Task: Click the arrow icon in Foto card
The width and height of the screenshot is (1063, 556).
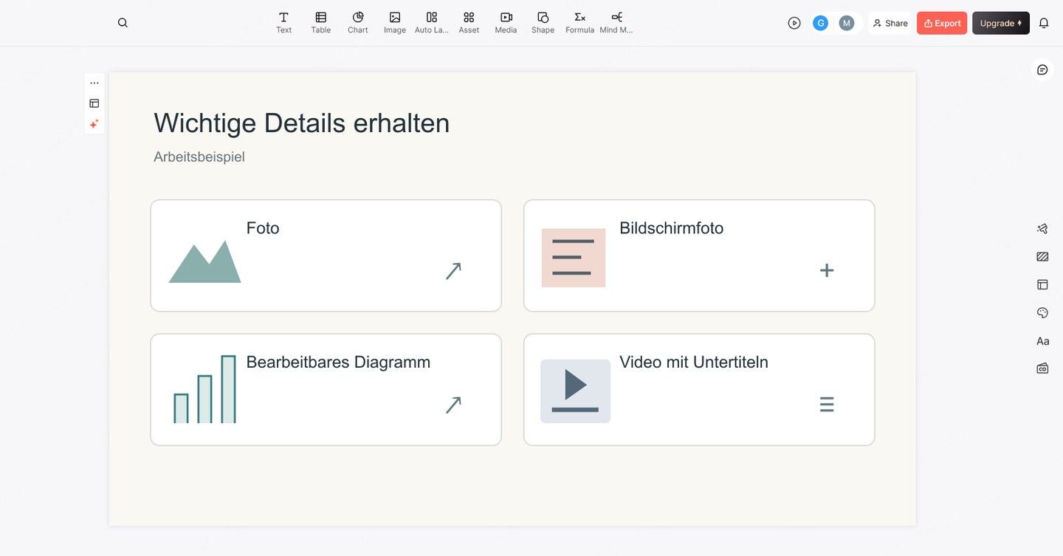Action: coord(453,271)
